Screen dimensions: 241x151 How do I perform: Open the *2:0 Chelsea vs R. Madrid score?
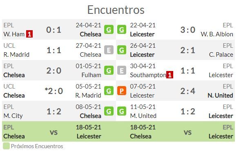tap(54, 91)
